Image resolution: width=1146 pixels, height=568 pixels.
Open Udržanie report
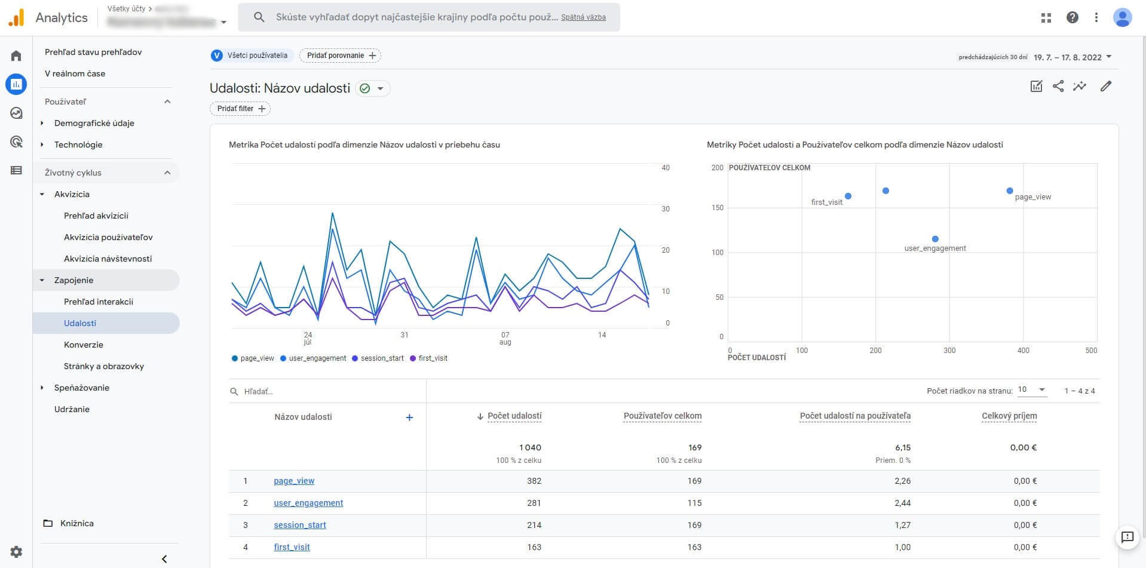(x=72, y=409)
